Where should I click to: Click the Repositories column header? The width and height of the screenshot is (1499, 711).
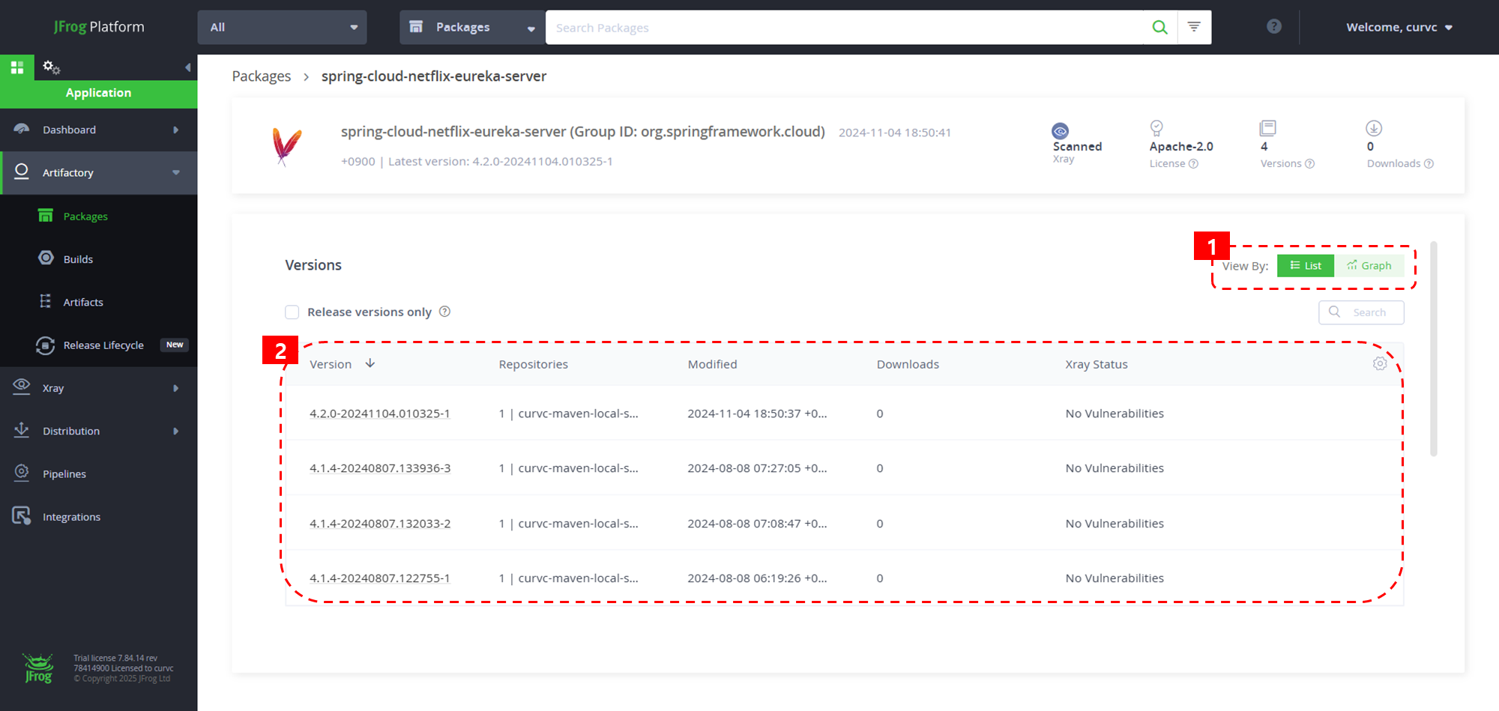[534, 364]
